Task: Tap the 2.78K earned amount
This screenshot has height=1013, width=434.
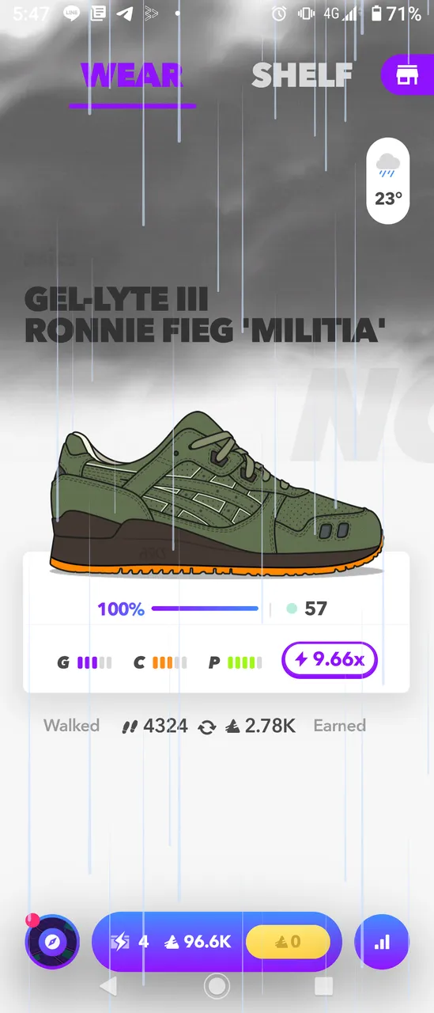Action: click(x=260, y=726)
